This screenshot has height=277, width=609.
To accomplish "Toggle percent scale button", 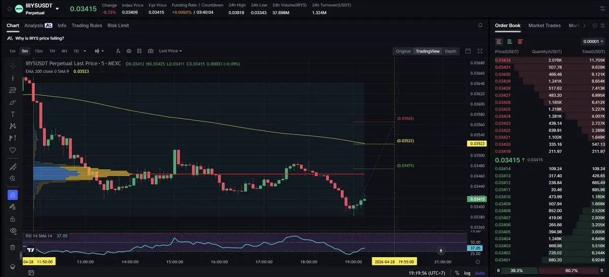I will (457, 273).
